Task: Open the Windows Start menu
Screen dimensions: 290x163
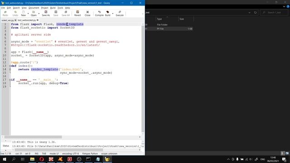Action: pyautogui.click(x=4, y=159)
